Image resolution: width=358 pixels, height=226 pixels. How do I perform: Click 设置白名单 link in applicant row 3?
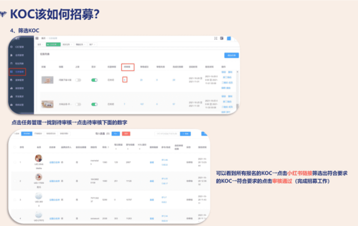click(55, 200)
